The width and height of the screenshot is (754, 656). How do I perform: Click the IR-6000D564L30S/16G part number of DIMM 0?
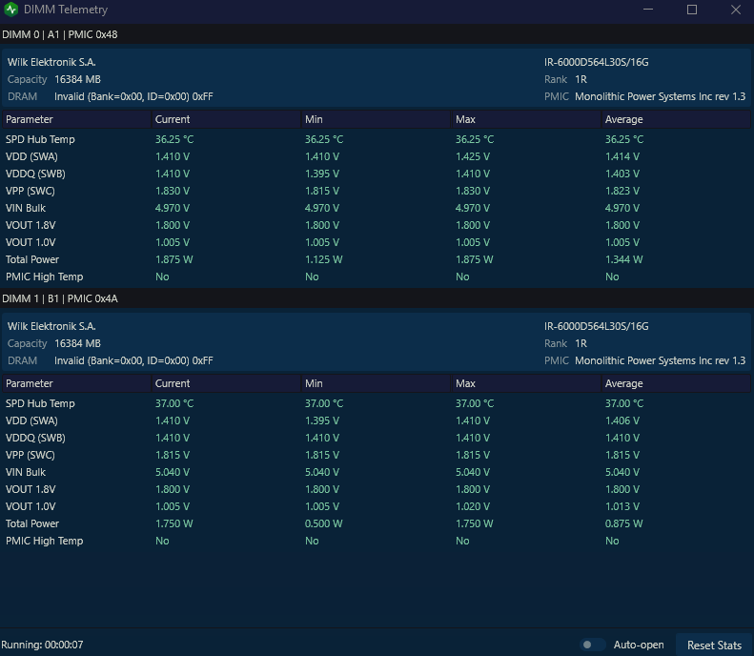(597, 62)
